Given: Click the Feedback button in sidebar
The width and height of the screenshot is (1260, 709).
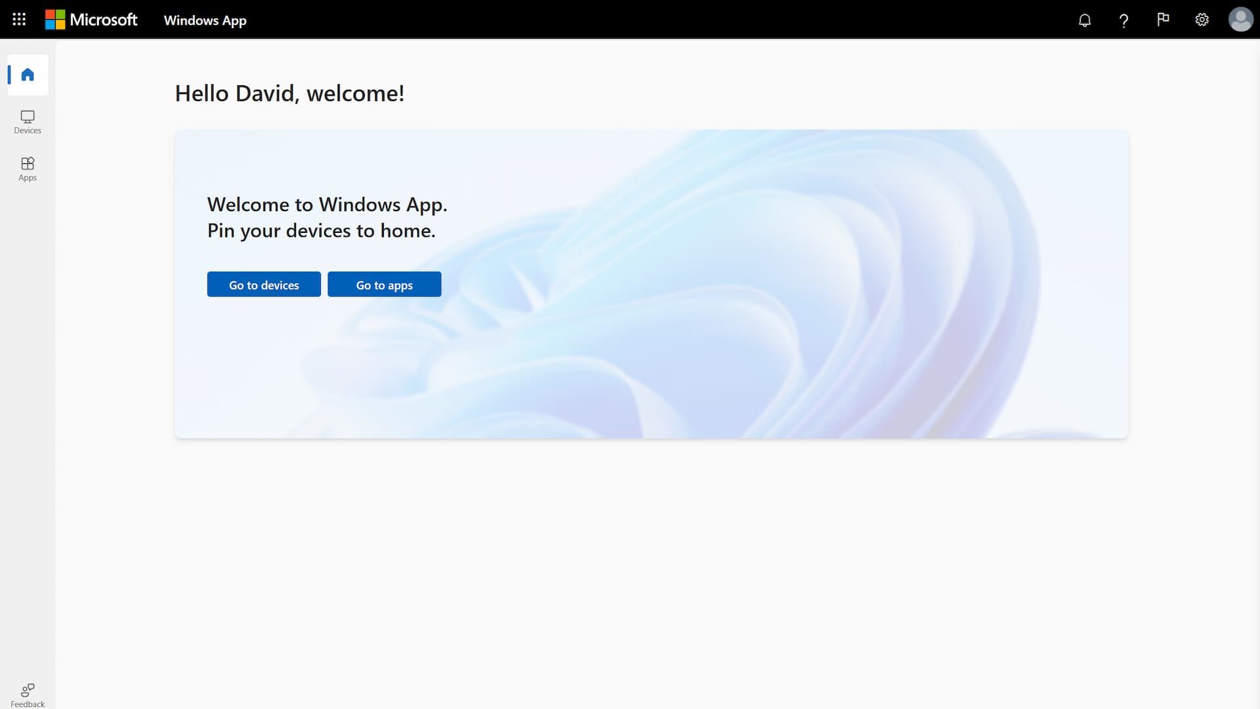Looking at the screenshot, I should click(x=27, y=695).
